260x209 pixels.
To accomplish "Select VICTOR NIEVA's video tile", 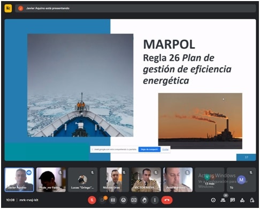I will 146,180.
